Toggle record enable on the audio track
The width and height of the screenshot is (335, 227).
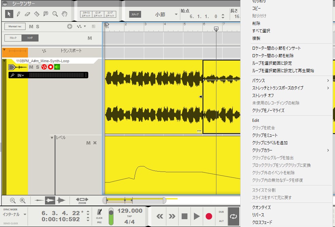tap(50, 67)
